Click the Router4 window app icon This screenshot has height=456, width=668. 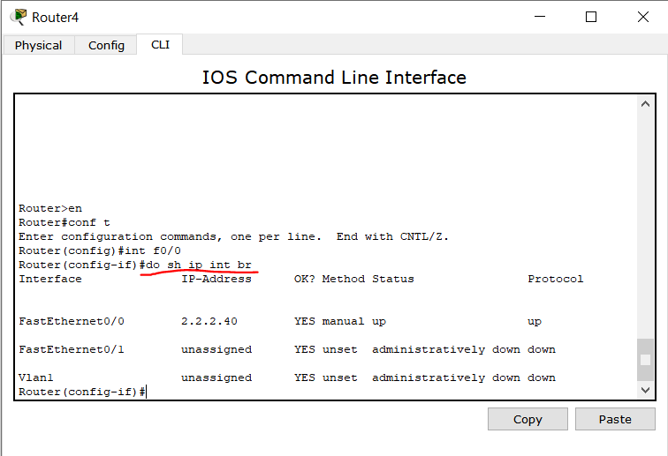19,17
